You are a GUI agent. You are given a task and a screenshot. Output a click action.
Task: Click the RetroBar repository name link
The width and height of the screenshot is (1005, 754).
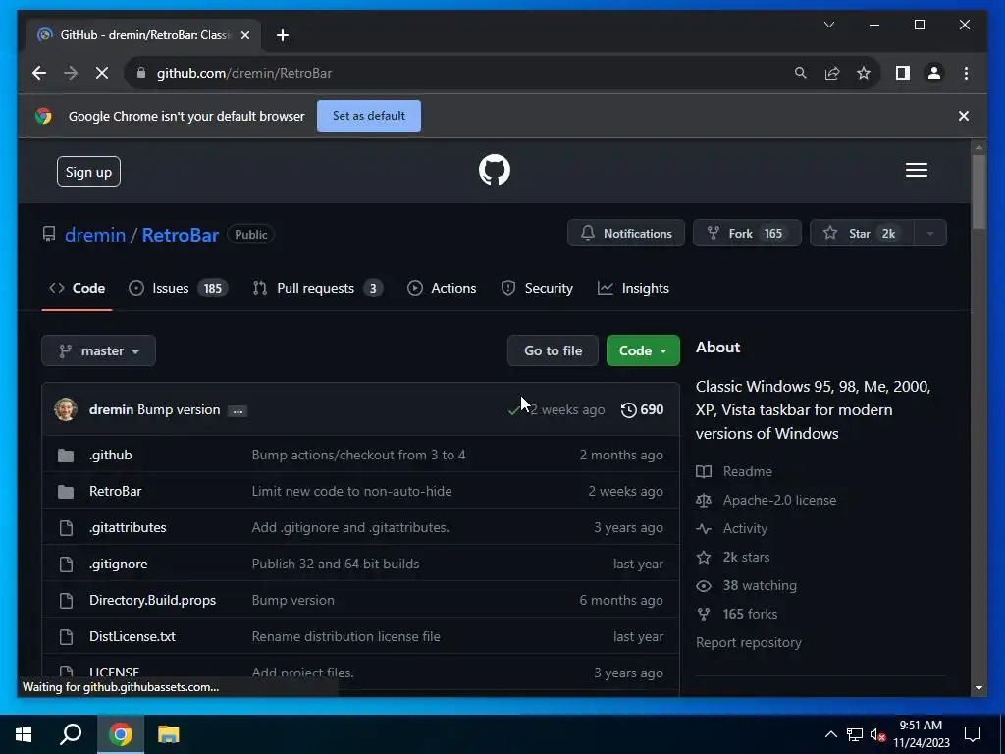tap(181, 235)
